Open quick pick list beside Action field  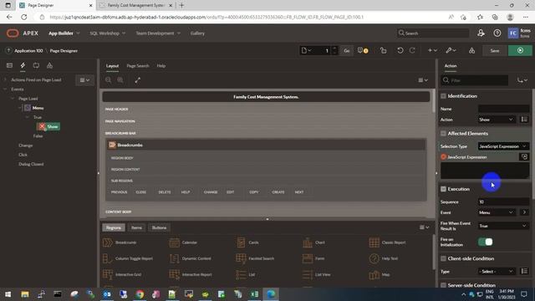(x=524, y=120)
